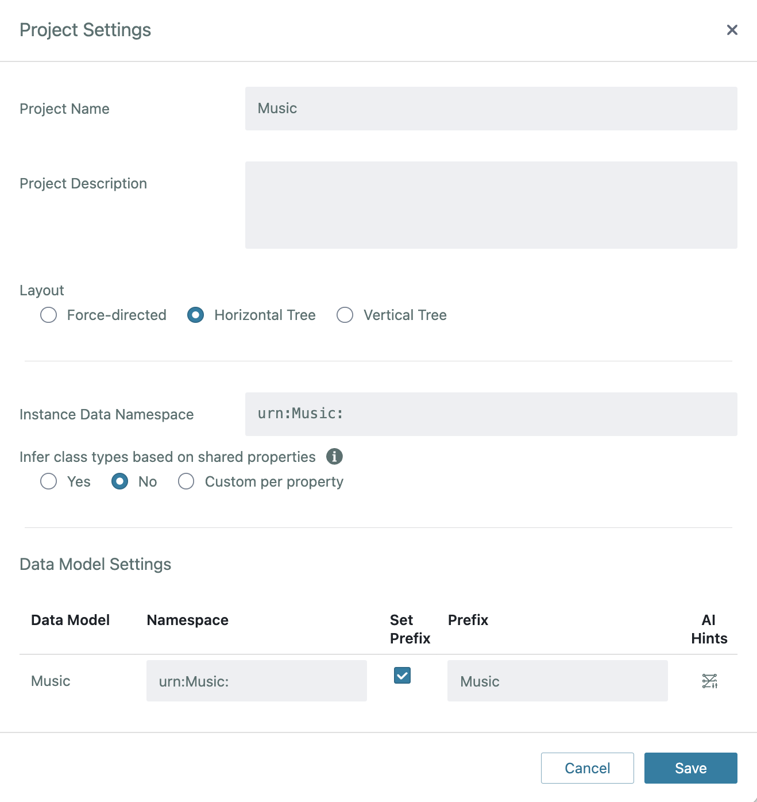This screenshot has height=802, width=757.
Task: Select No for infer class types
Action: 120,481
